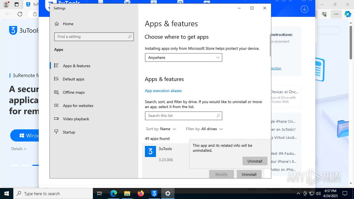The height and width of the screenshot is (199, 354).
Task: Click 3uTools download arrow icon
Action: pos(304,9)
